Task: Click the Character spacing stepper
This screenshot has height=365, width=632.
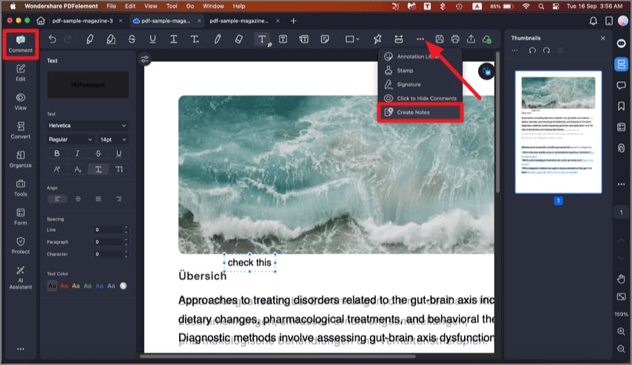Action: coord(126,254)
